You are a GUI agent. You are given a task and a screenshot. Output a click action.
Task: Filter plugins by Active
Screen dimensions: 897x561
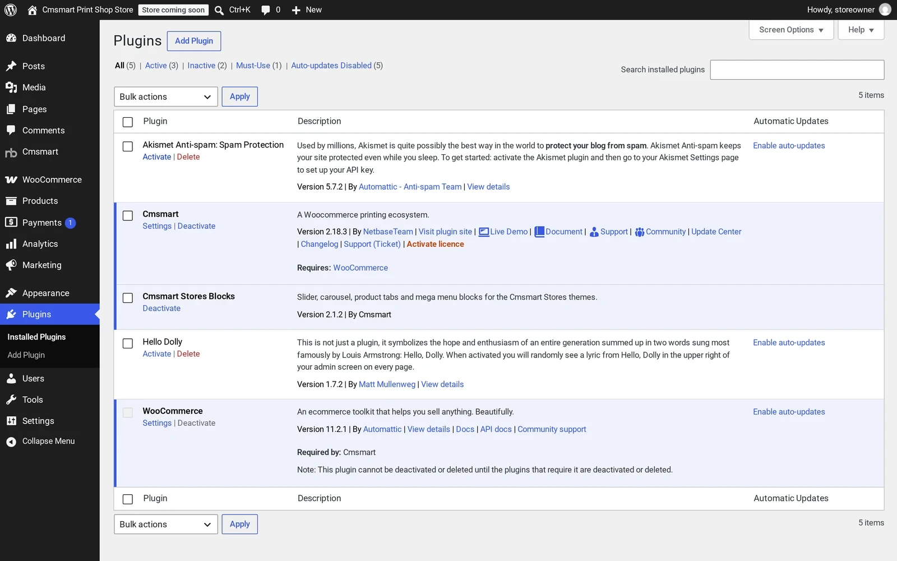pyautogui.click(x=156, y=66)
